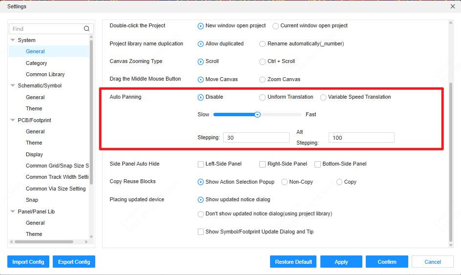Click Restore Default button
This screenshot has height=275, width=461.
[293, 262]
